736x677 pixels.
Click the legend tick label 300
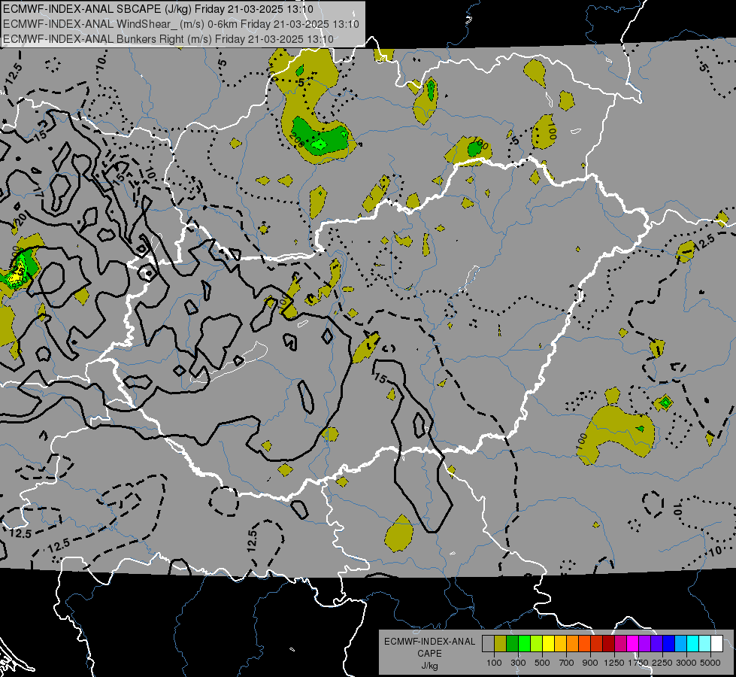point(518,663)
